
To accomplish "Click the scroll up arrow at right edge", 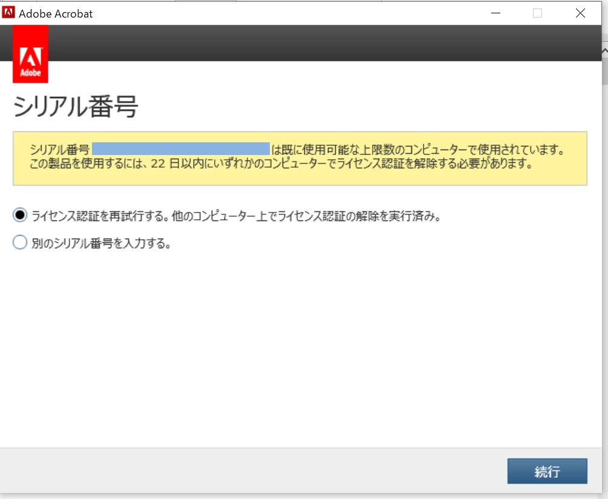I will point(605,50).
